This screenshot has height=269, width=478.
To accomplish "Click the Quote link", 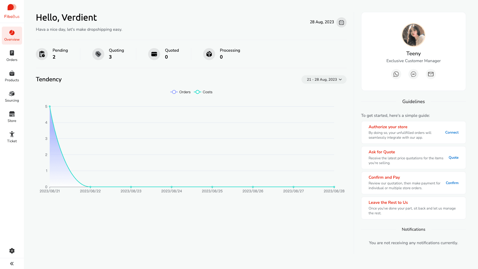I will [453, 158].
